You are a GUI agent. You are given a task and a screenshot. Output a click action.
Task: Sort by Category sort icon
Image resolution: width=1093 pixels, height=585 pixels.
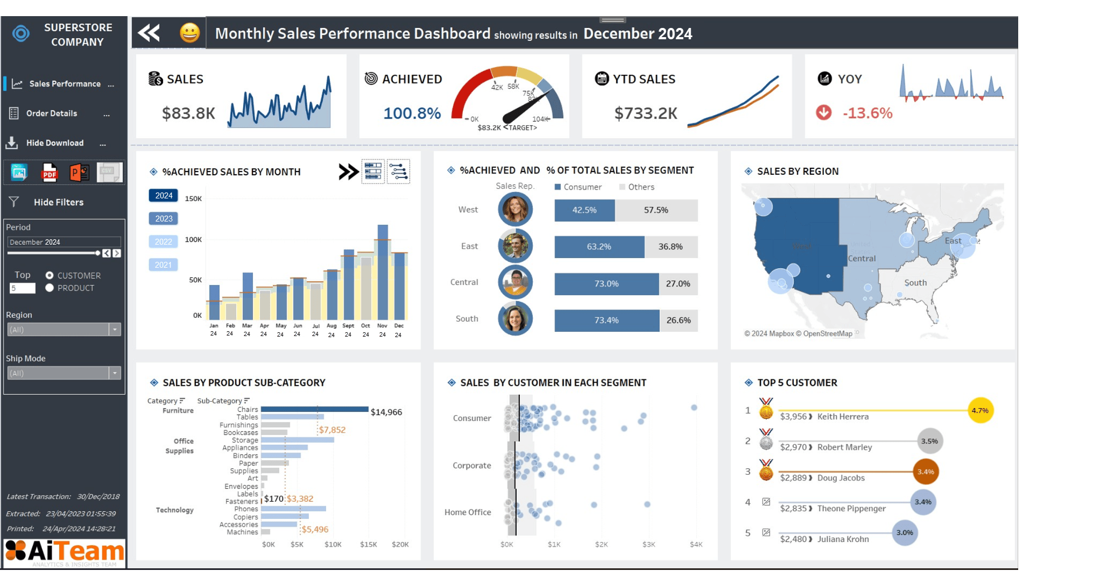pyautogui.click(x=182, y=401)
